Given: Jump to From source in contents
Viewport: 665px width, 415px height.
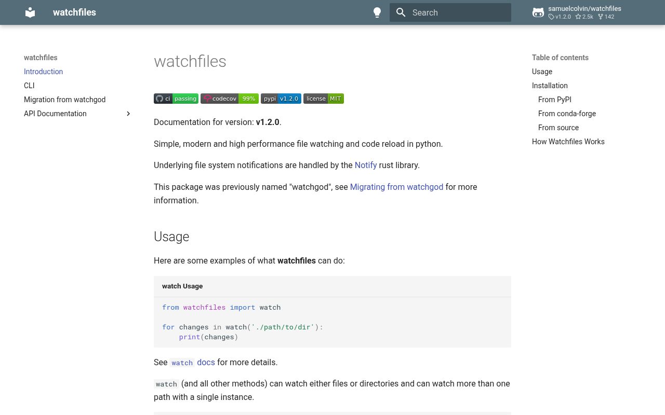Looking at the screenshot, I should [x=558, y=128].
